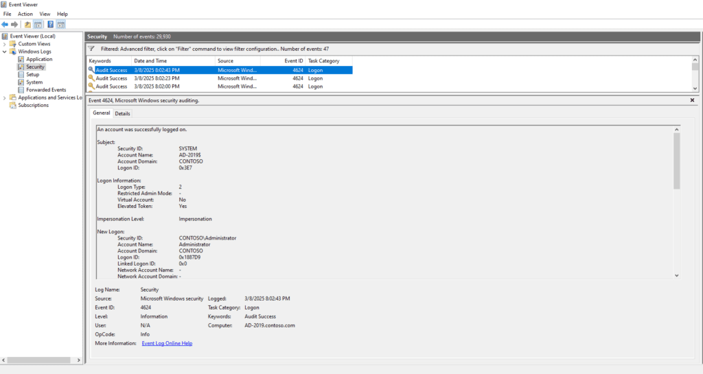Viewport: 703px width, 374px height.
Task: Click the Show/Hide Action Pane icon
Action: [60, 25]
